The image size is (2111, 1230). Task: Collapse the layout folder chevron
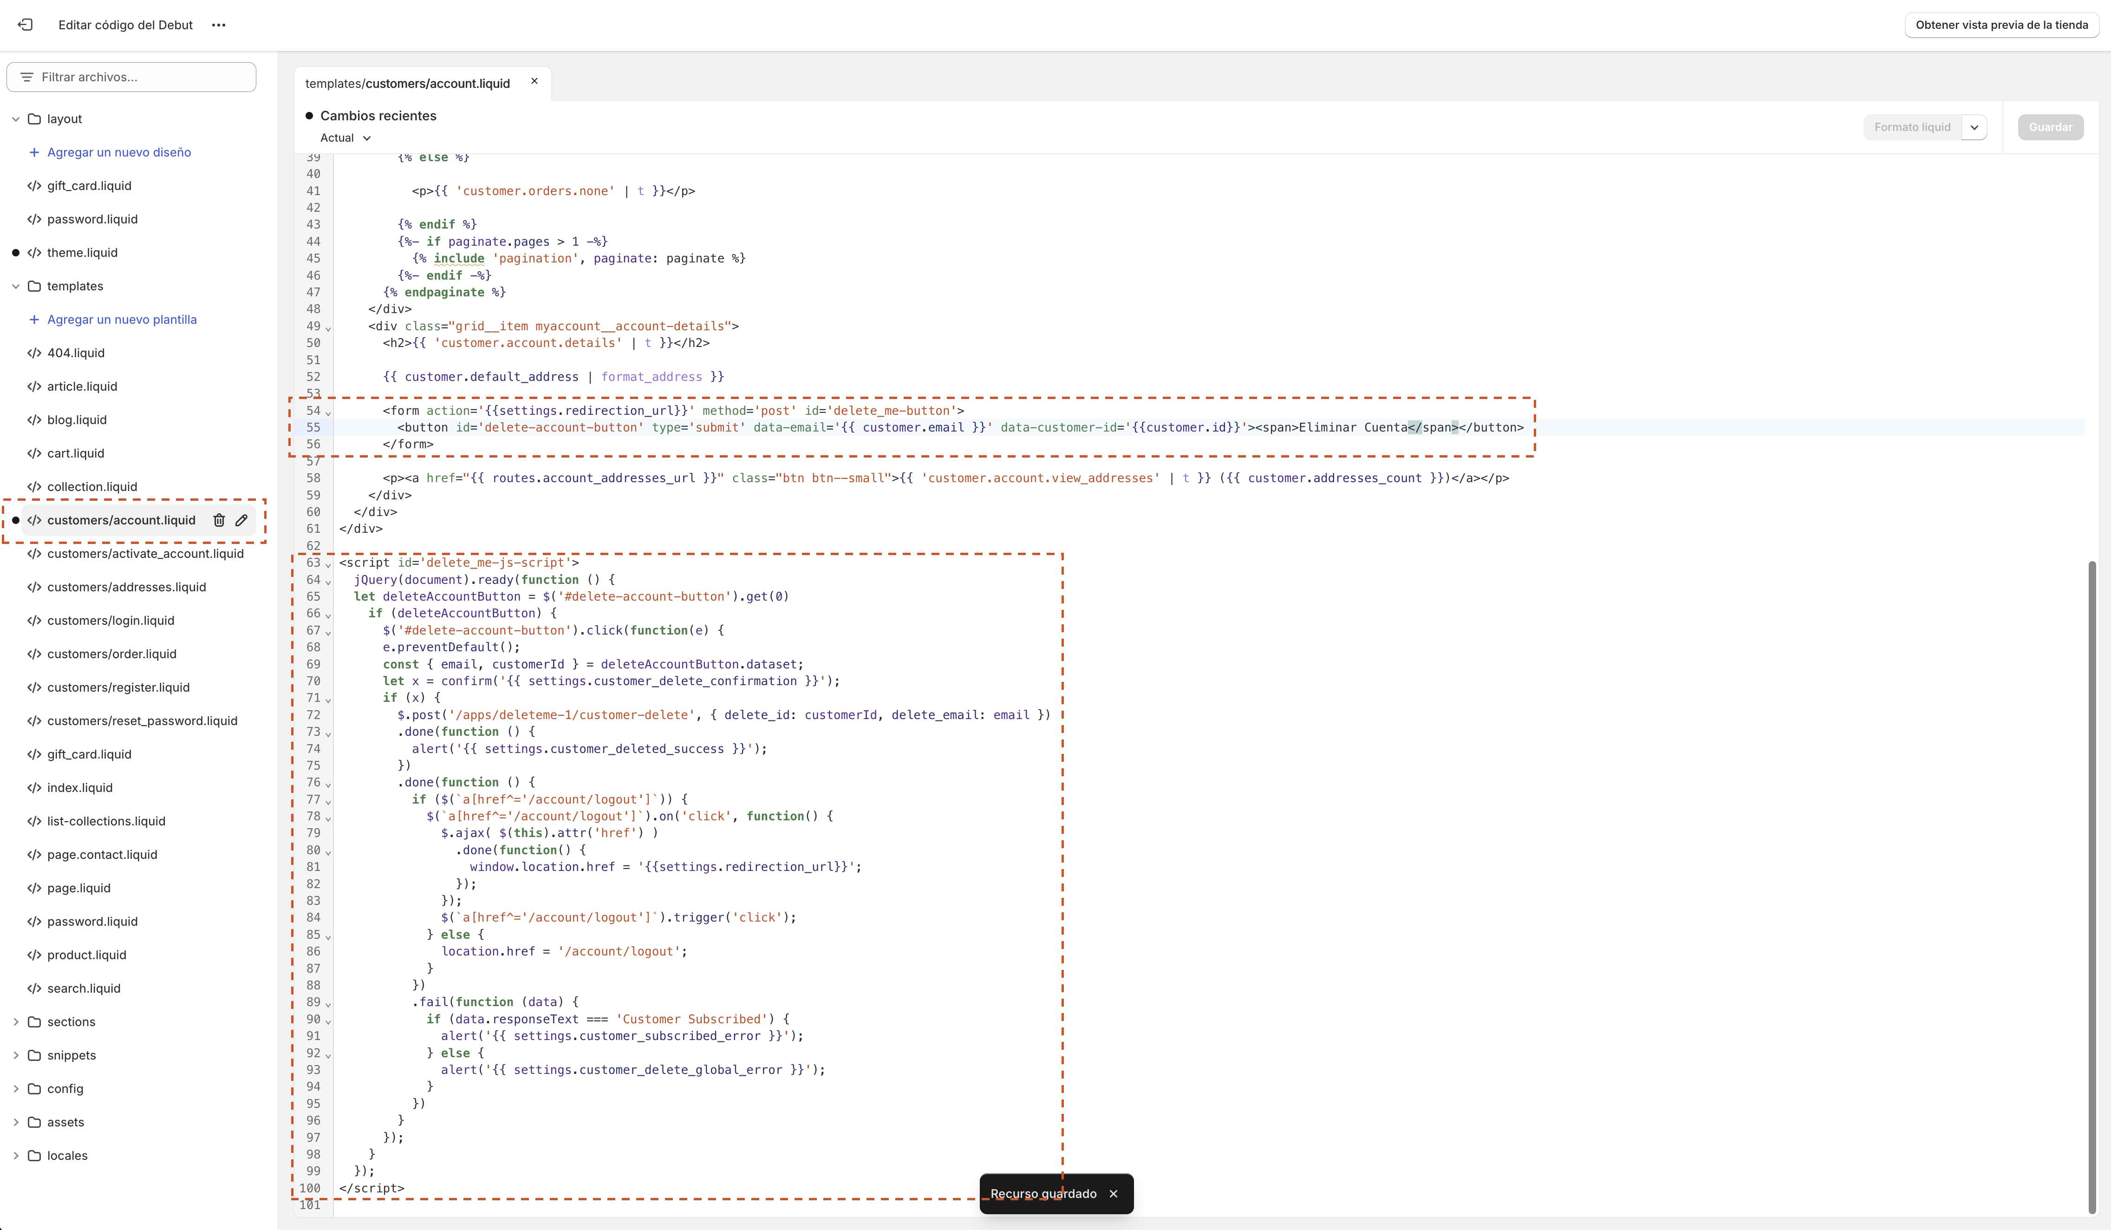pos(15,119)
